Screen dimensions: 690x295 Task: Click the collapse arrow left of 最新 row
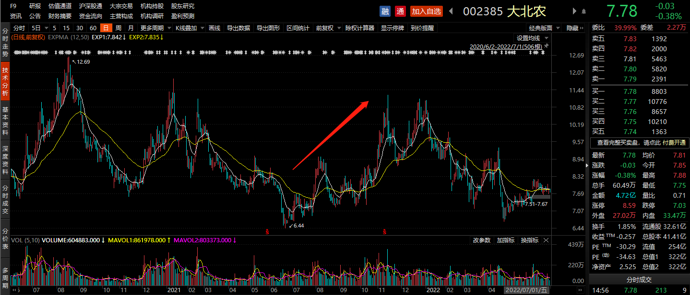[x=587, y=165]
